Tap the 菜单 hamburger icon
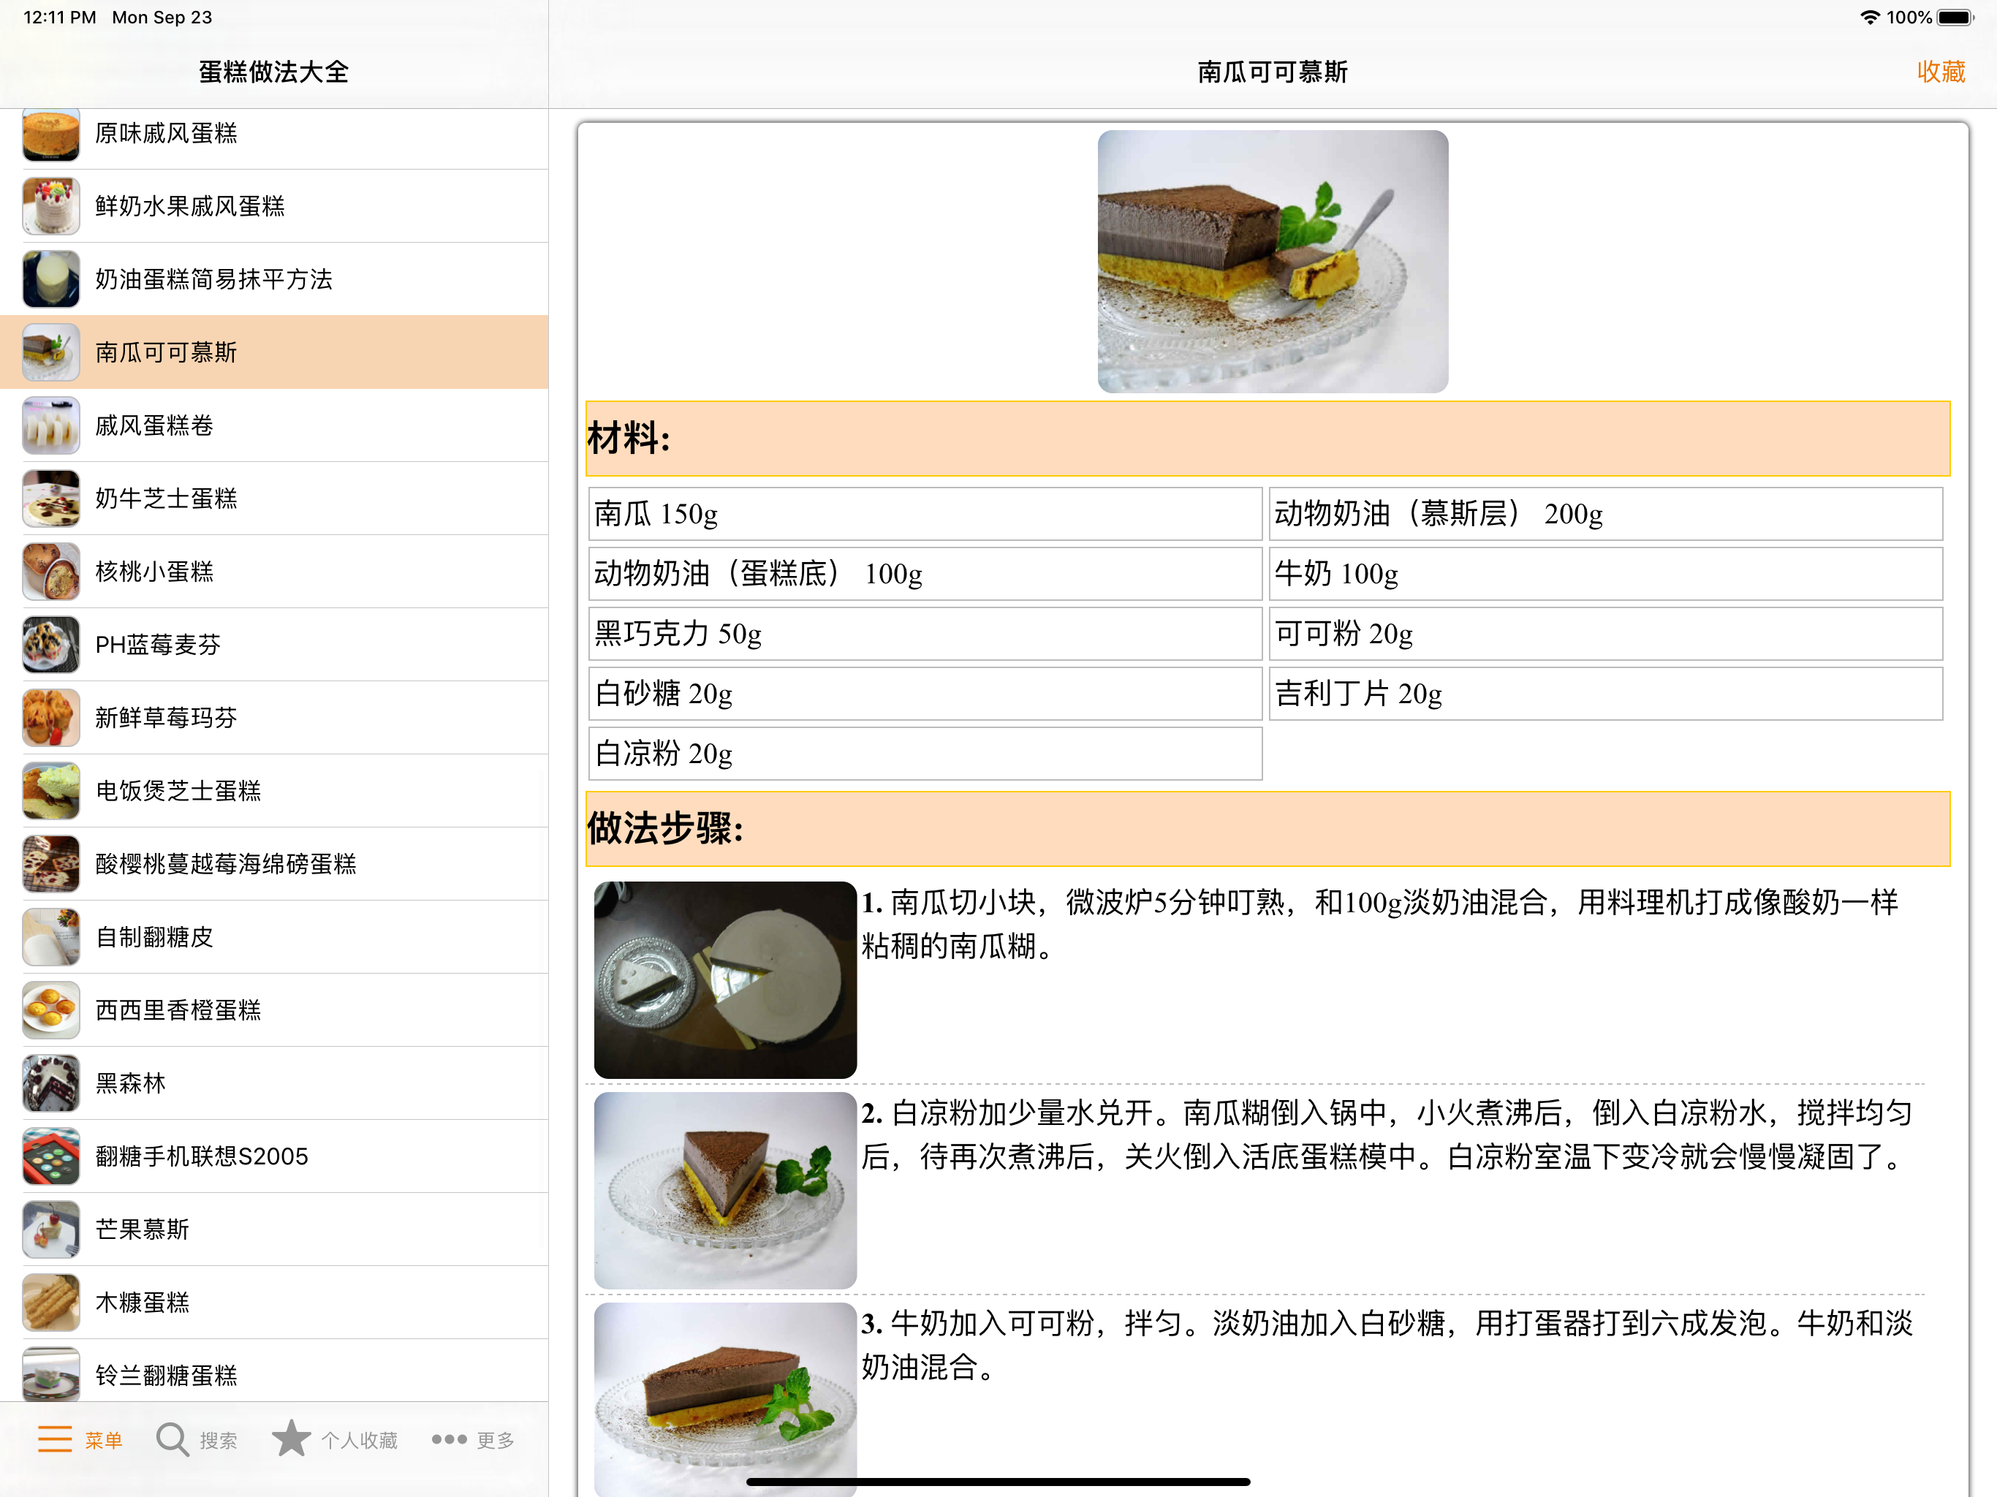 point(54,1439)
